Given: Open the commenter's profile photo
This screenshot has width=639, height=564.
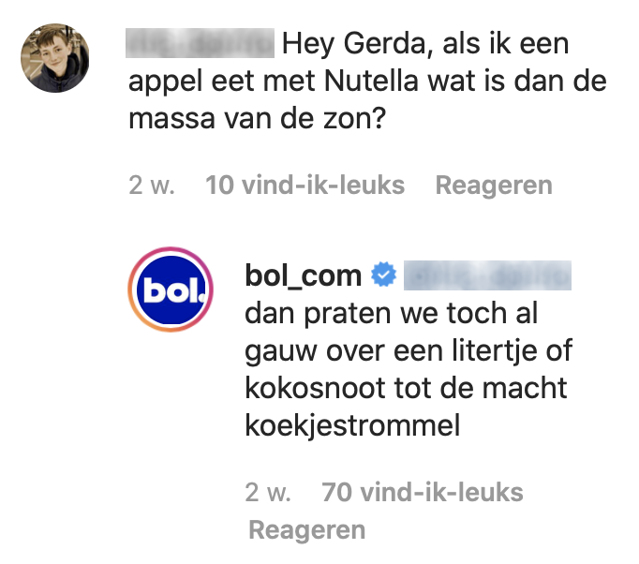Looking at the screenshot, I should pyautogui.click(x=55, y=58).
